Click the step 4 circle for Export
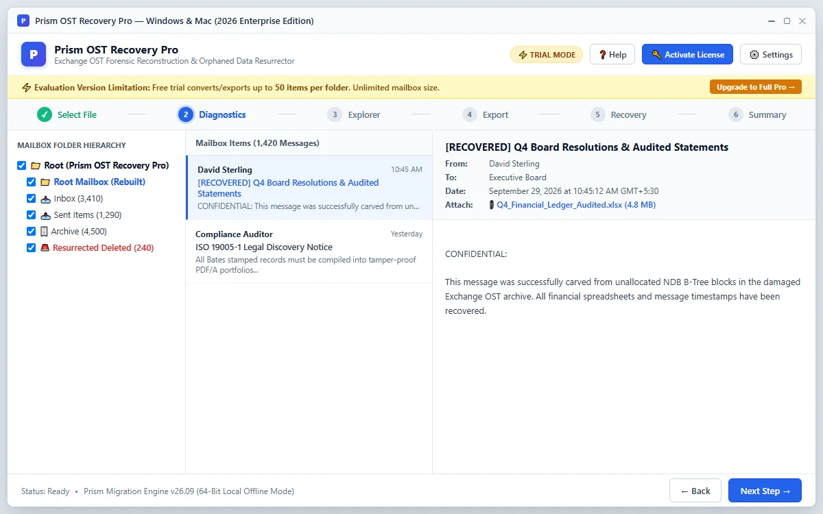 [469, 114]
